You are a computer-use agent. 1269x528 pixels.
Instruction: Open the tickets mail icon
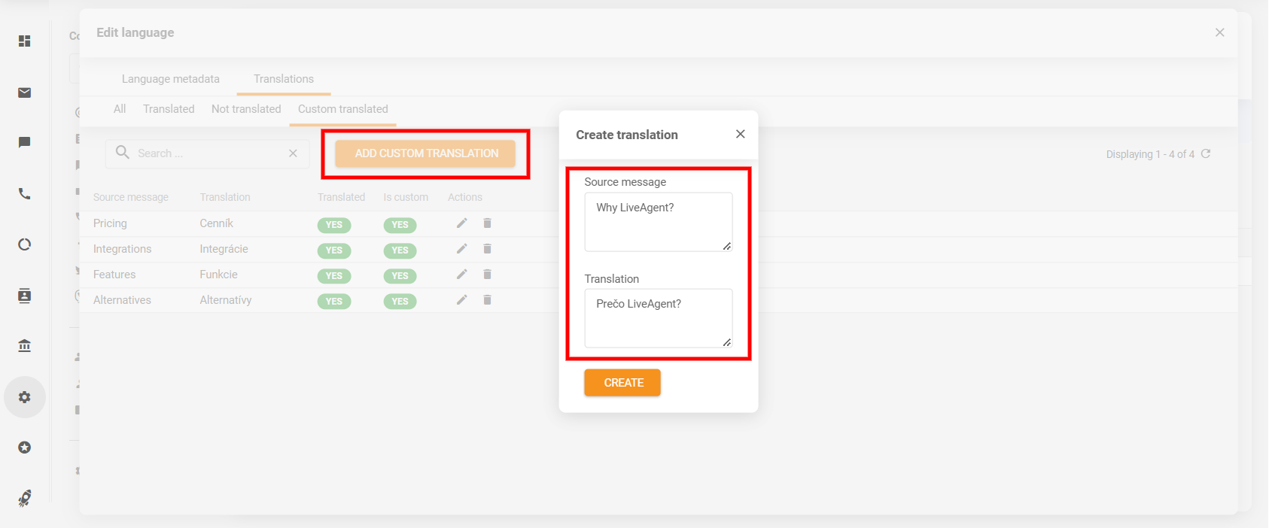pyautogui.click(x=25, y=93)
